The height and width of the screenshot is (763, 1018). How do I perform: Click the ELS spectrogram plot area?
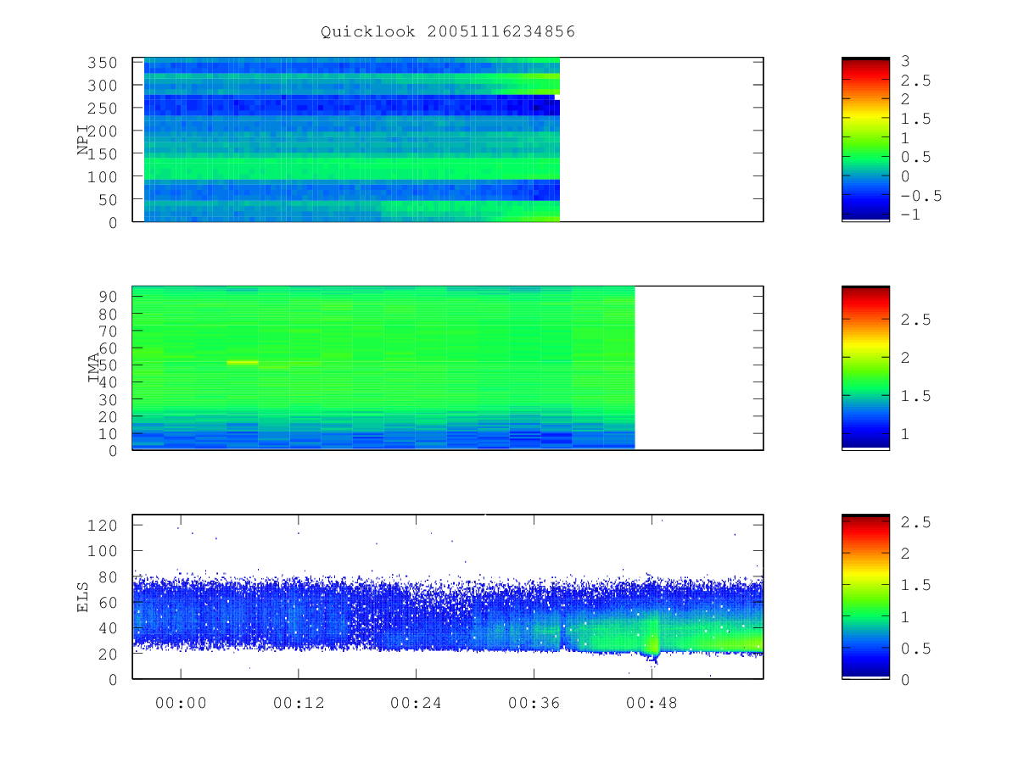pyautogui.click(x=448, y=597)
